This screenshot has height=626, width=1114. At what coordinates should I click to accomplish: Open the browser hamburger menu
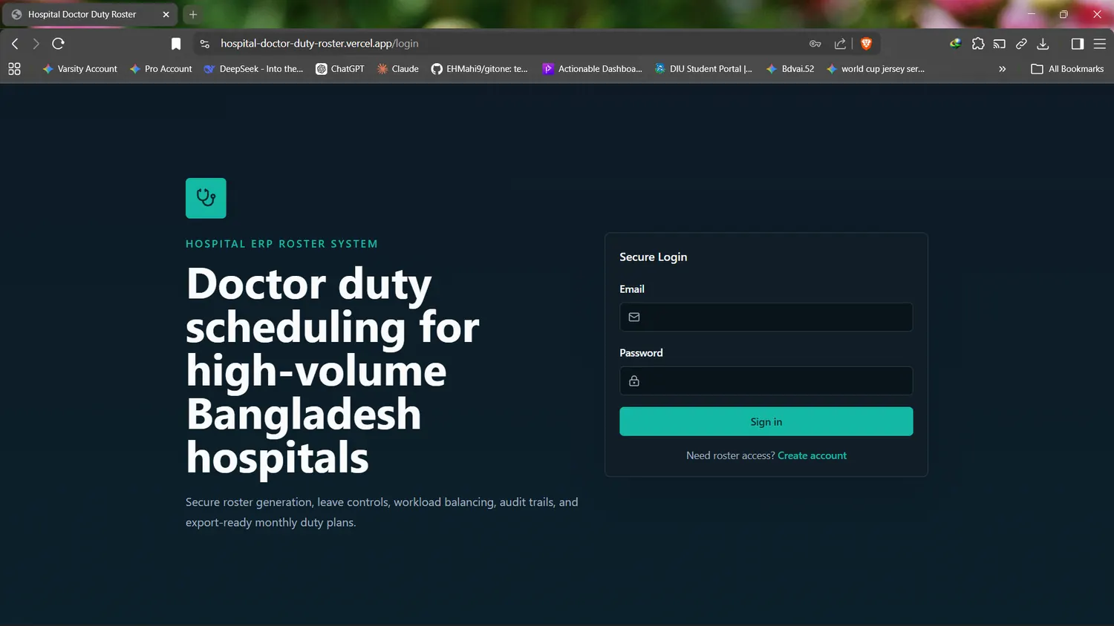coord(1100,44)
